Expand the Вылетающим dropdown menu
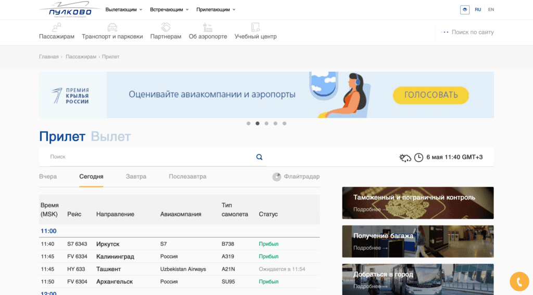Image resolution: width=533 pixels, height=295 pixels. [124, 9]
